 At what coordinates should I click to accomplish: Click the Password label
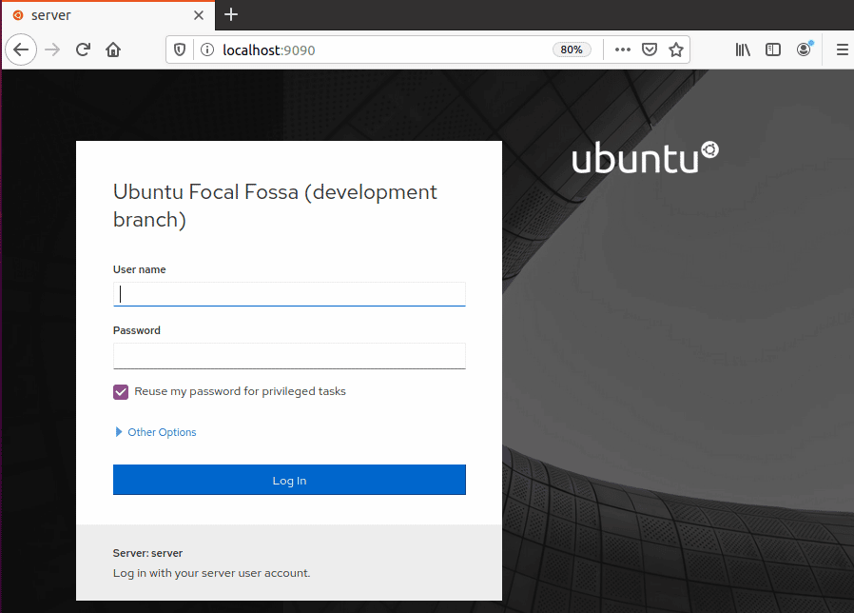137,330
